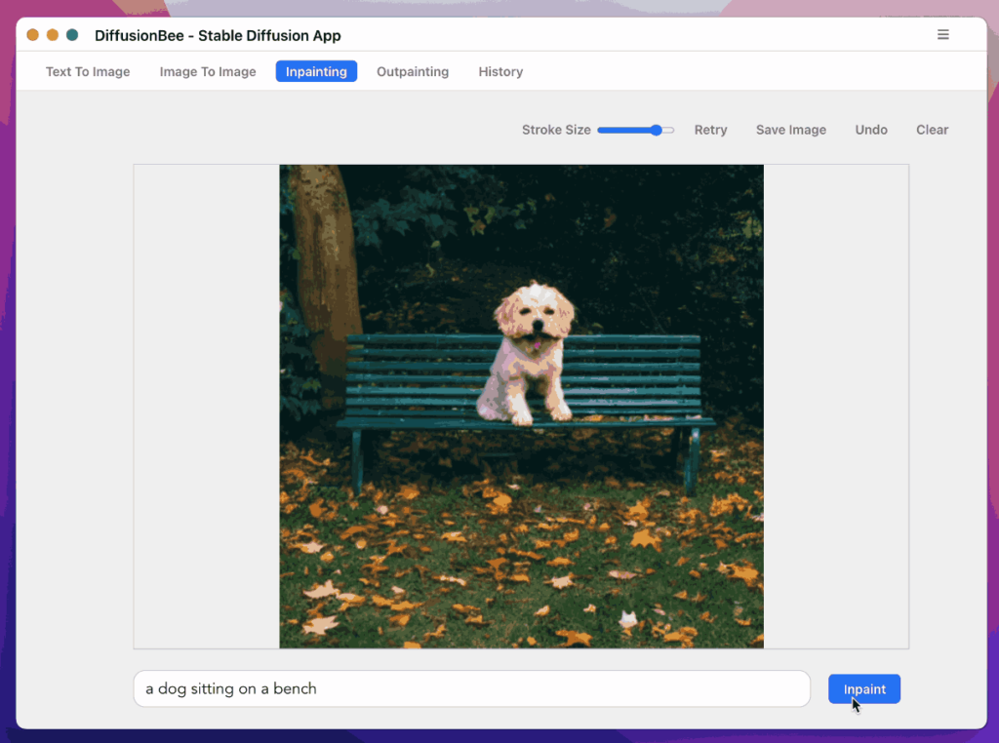This screenshot has width=999, height=743.
Task: Switch to the Outpainting tab
Action: 412,71
